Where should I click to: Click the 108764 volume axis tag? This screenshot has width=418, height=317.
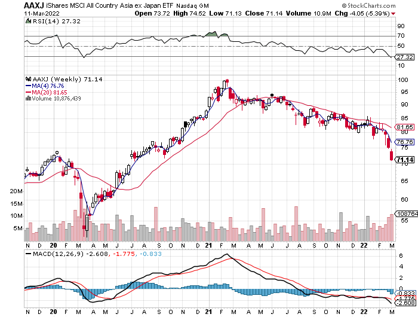407,214
